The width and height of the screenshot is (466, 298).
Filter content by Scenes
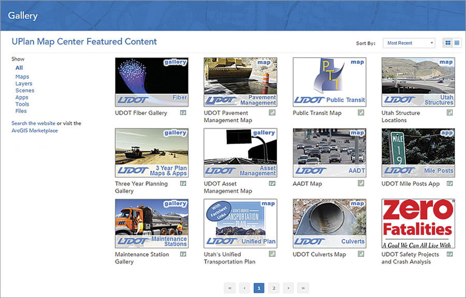pos(25,90)
